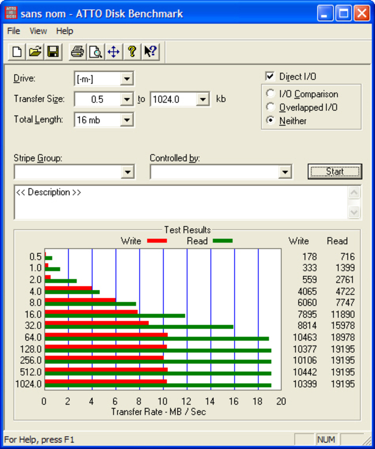Image resolution: width=375 pixels, height=449 pixels.
Task: Click the New document toolbar icon
Action: pyautogui.click(x=17, y=52)
